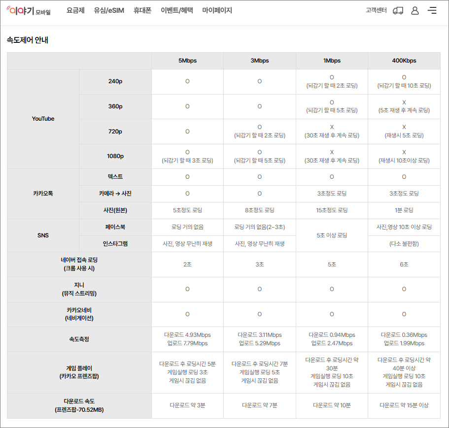
Task: Click cell '다운로드 4.93Mbps'
Action: coord(188,335)
